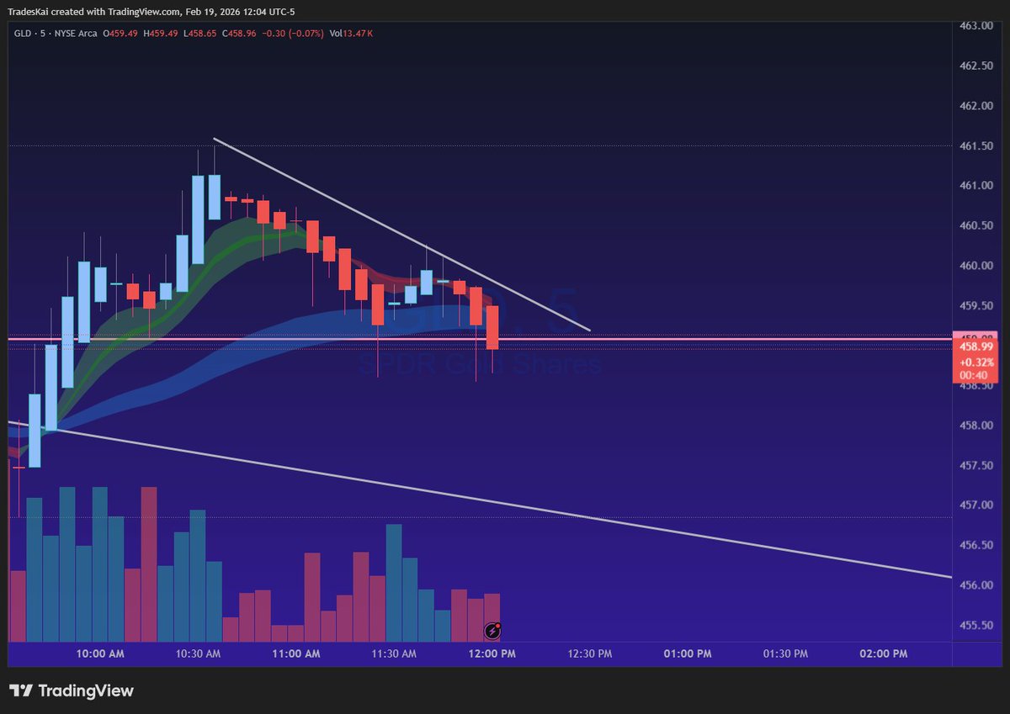Select the GLD symbol name in the chart legend
The width and height of the screenshot is (1010, 714).
(x=23, y=34)
